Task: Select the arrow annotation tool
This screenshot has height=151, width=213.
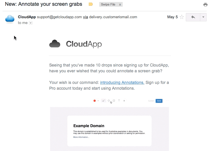Action: [104, 101]
